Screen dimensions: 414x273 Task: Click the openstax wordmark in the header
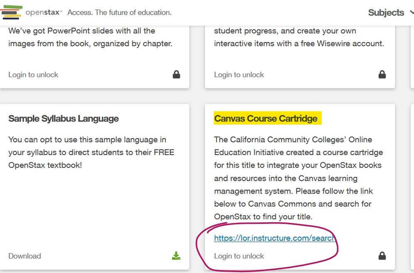point(43,12)
